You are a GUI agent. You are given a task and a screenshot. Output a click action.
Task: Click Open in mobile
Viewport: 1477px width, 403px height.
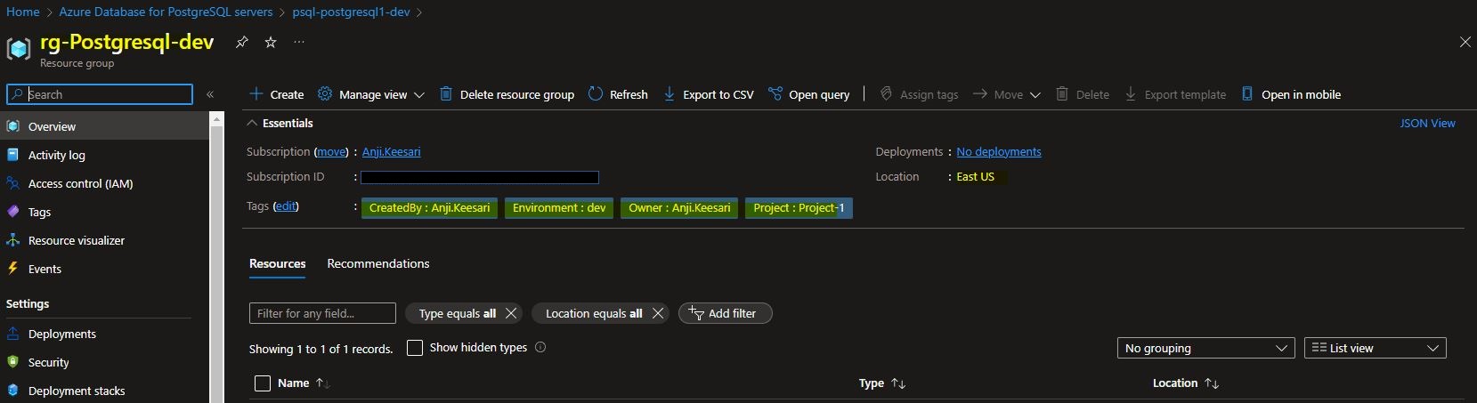tap(1291, 94)
